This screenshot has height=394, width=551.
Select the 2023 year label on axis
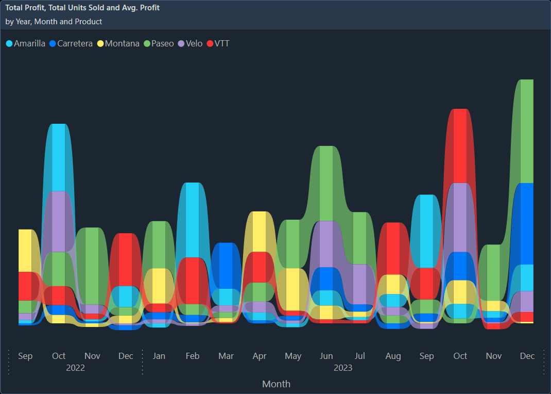343,368
